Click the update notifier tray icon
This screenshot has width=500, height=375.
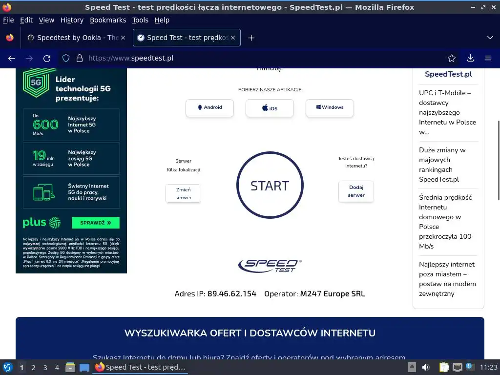tap(470, 367)
